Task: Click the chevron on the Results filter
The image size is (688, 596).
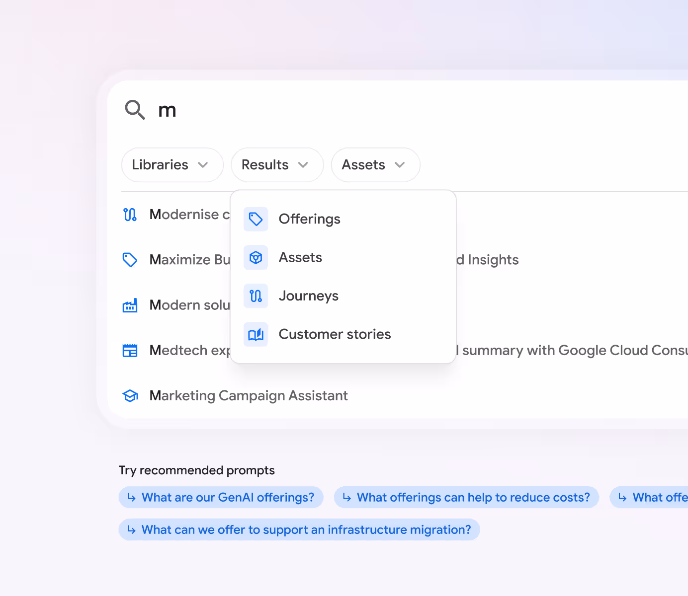Action: [303, 165]
